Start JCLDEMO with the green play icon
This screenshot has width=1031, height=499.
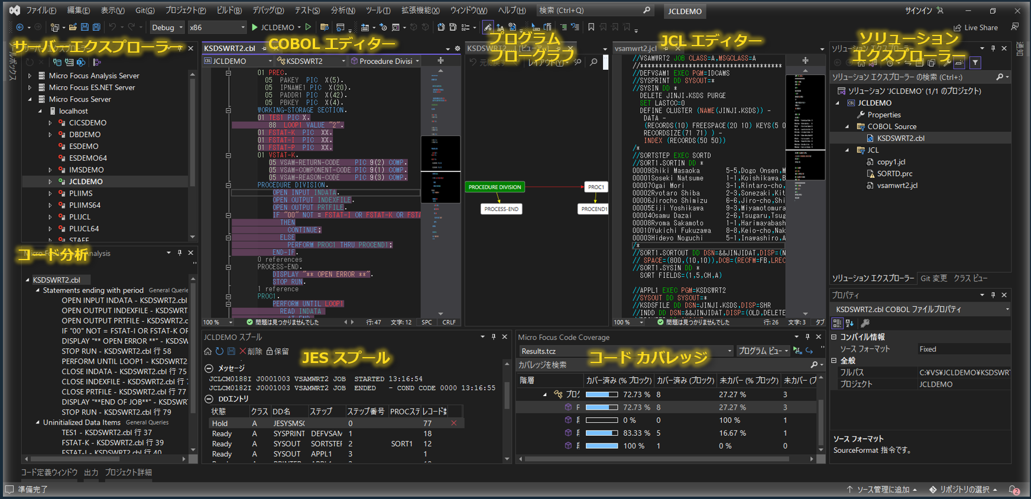(255, 27)
